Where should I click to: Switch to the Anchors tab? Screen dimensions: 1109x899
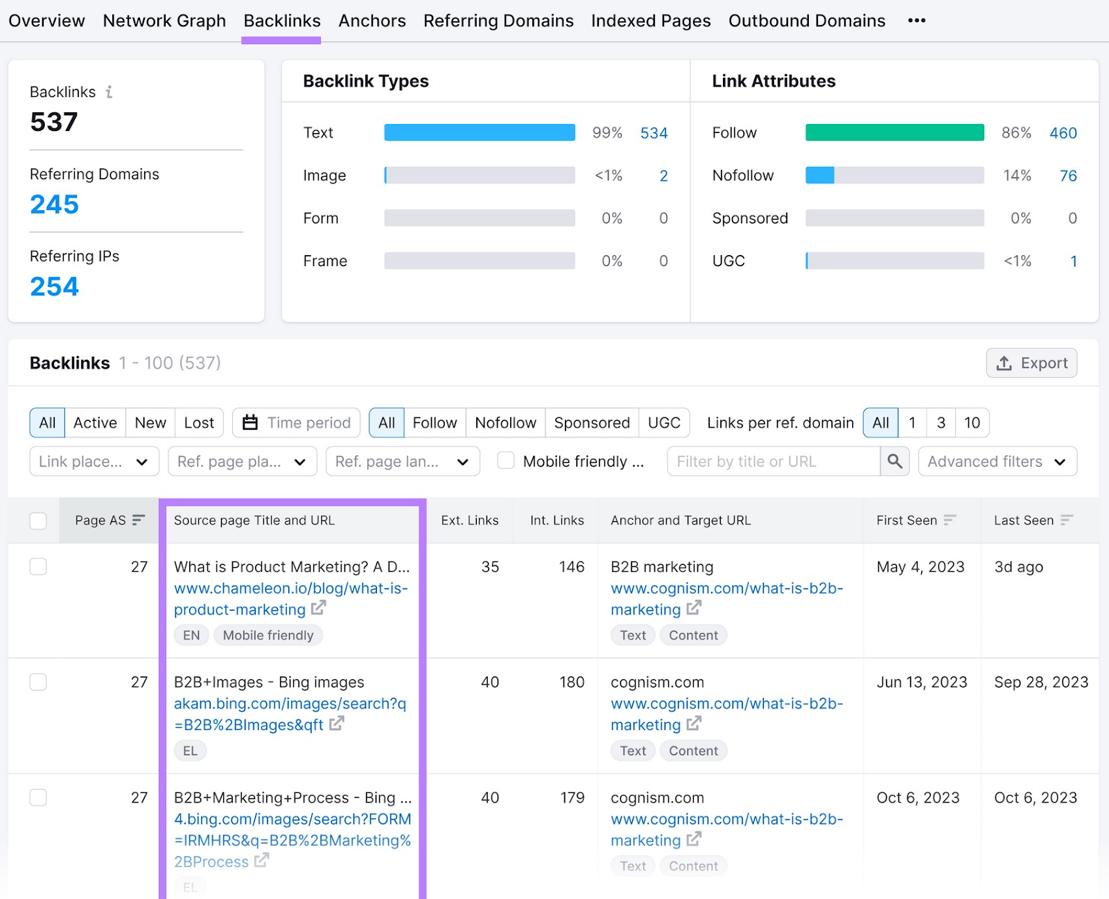tap(372, 21)
